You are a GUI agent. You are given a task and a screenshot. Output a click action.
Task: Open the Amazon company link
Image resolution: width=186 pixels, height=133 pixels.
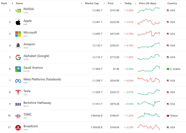[x=29, y=44]
